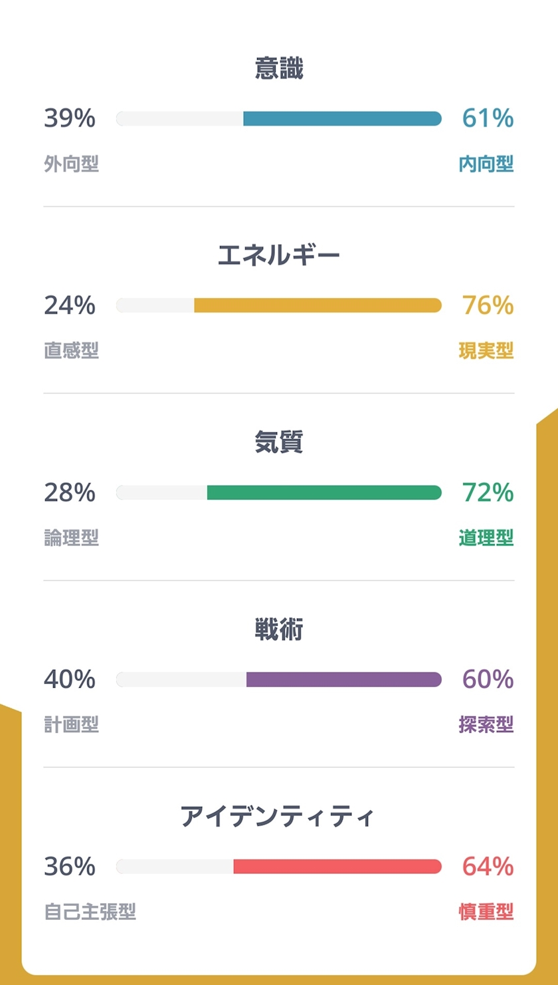This screenshot has height=985, width=558.
Task: Click the 外向型 label
Action: (72, 164)
